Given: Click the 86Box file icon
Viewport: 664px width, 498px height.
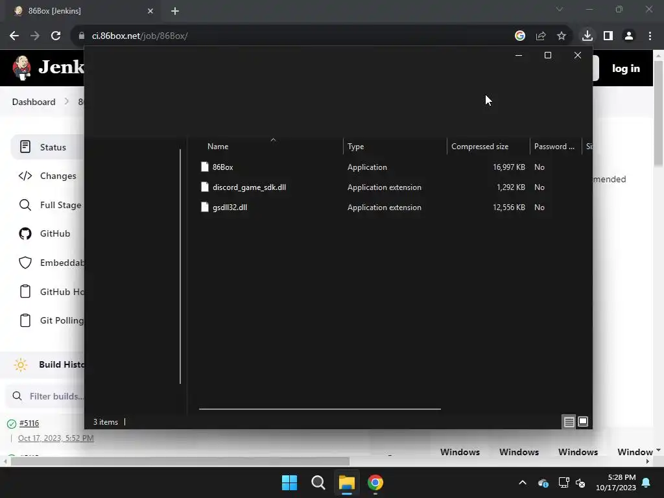Looking at the screenshot, I should [205, 167].
